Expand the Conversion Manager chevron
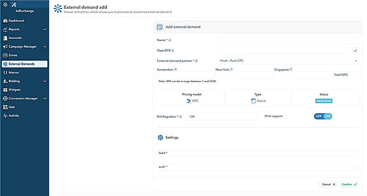Screen dimensions: 367x196 45,99
